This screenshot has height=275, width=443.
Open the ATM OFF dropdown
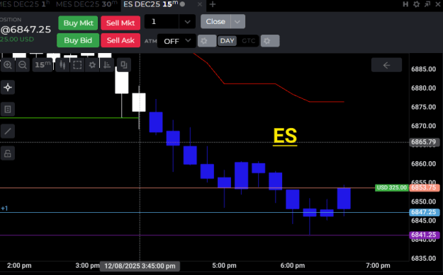click(176, 41)
